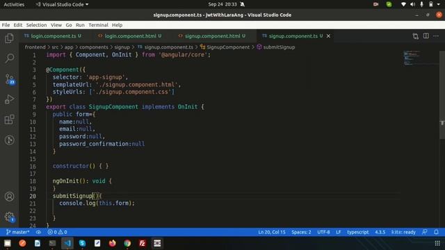445x250 pixels.
Task: Open the Extensions view
Action: (x=9, y=119)
